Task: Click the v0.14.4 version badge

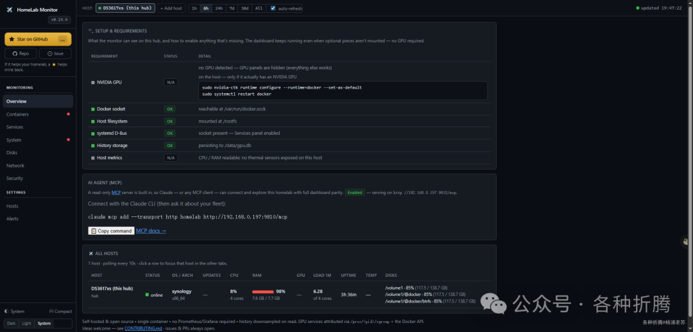Action: click(60, 19)
